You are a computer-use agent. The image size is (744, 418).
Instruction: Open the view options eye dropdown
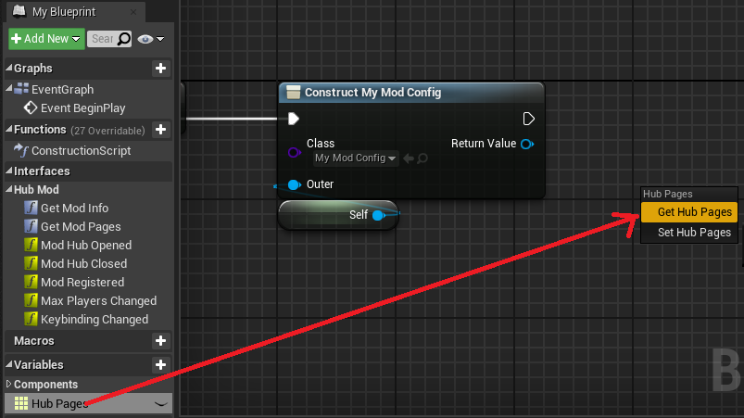(x=150, y=39)
